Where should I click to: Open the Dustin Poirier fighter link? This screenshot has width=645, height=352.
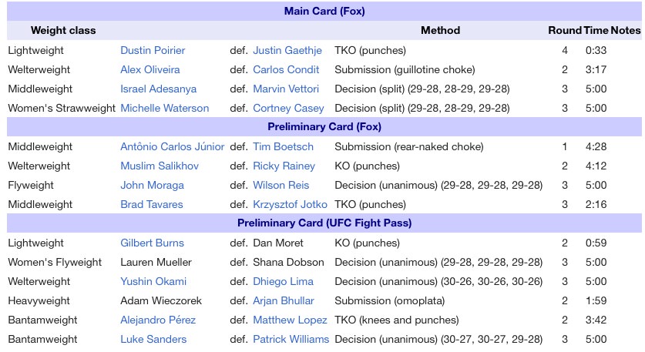click(153, 50)
